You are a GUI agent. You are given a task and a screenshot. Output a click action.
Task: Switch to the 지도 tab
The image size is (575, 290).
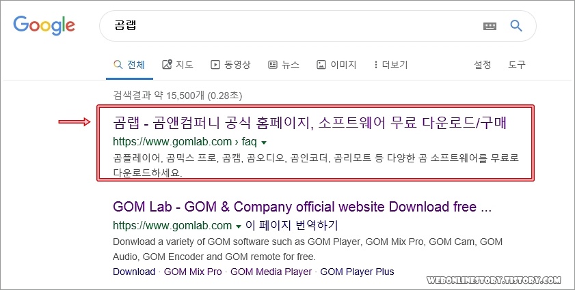[x=178, y=66]
